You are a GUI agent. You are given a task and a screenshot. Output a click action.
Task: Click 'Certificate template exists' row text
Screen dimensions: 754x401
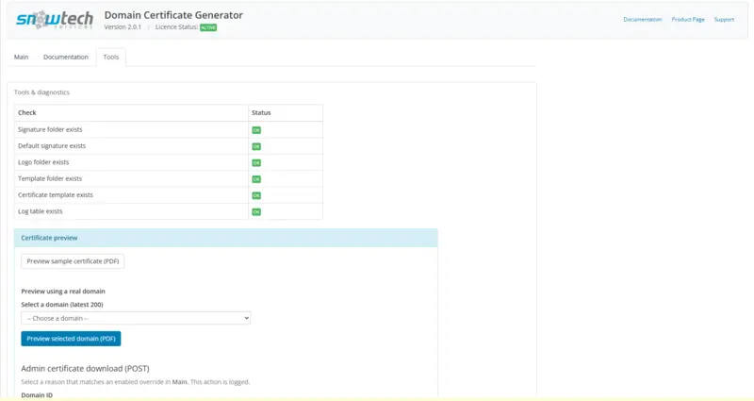coord(56,195)
